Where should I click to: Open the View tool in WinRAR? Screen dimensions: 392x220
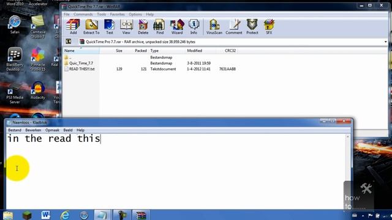click(x=126, y=27)
